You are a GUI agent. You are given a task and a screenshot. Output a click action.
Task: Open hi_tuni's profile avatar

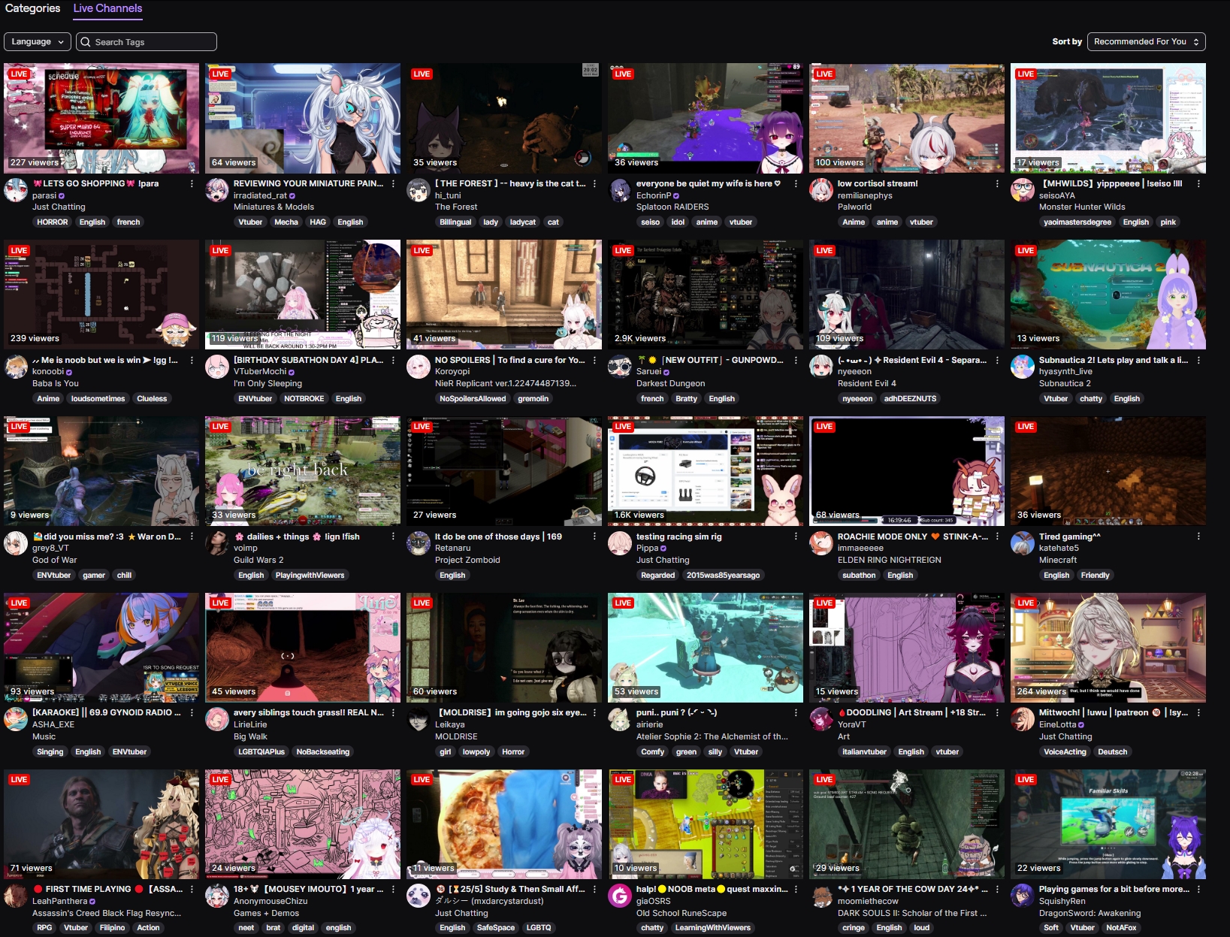pos(419,190)
